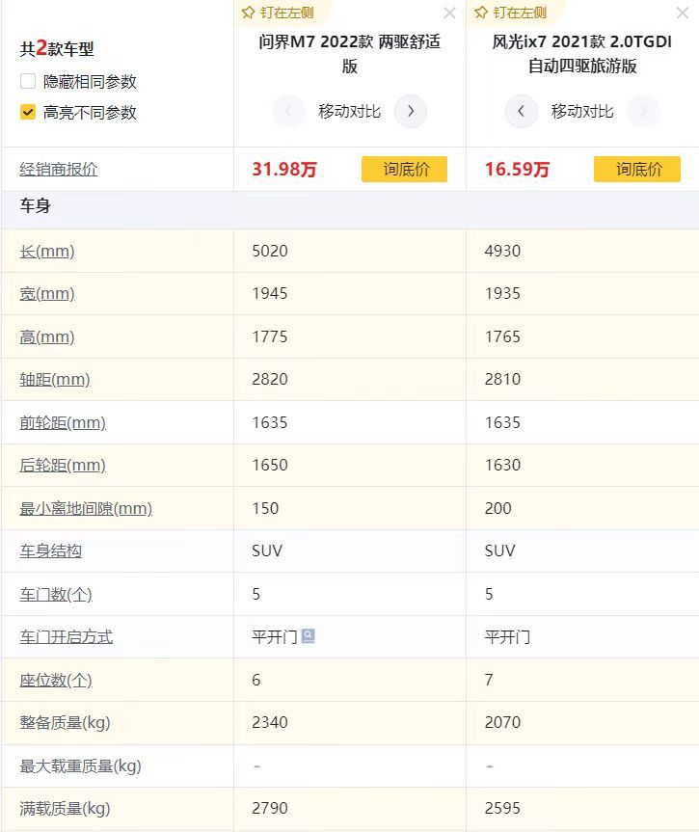Viewport: 699px width, 832px height.
Task: Enable 隐藏相同参数 checkbox
Action: pos(28,82)
